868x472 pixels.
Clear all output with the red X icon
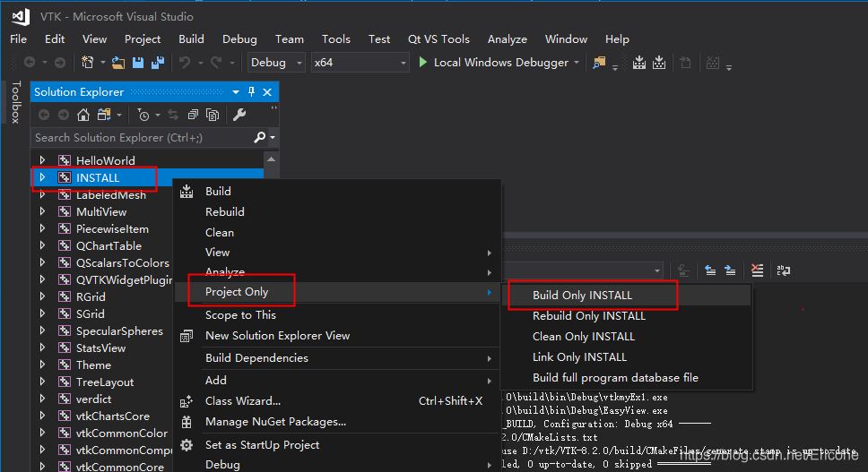click(757, 270)
